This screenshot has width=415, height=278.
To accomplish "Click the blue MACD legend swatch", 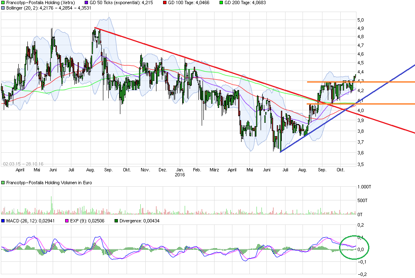I will [x=3, y=221].
